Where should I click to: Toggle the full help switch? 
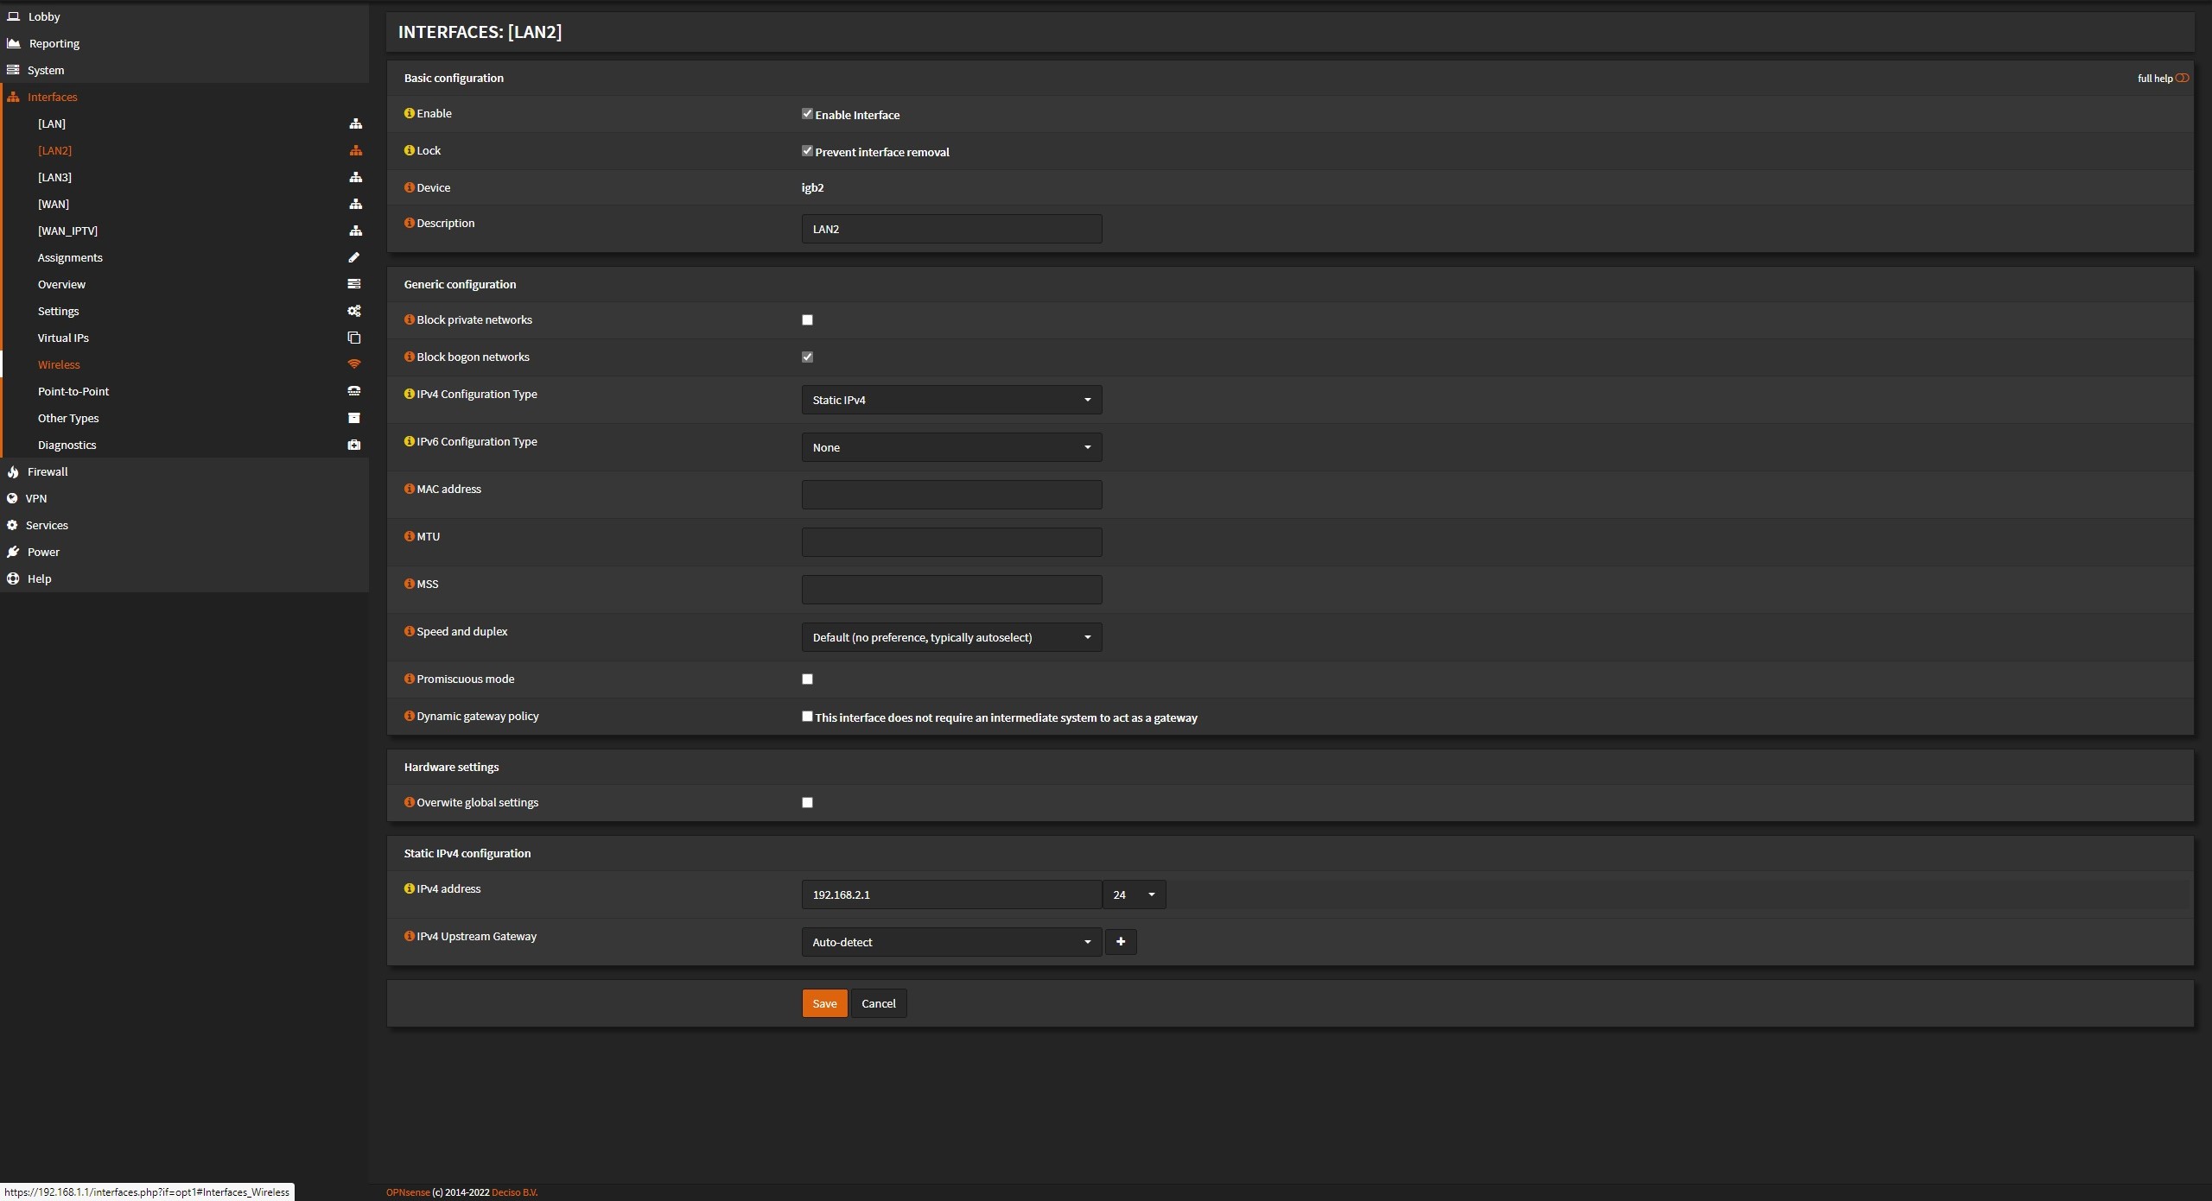pos(2182,79)
